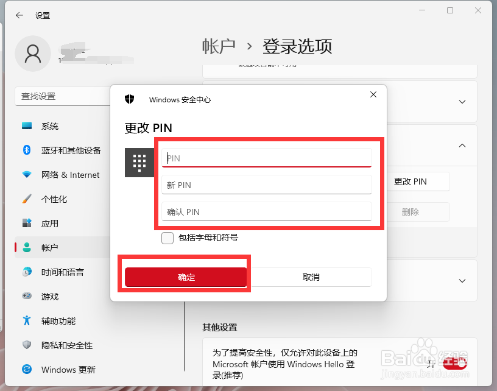Click 帐户 in the breadcrumb header

click(219, 46)
